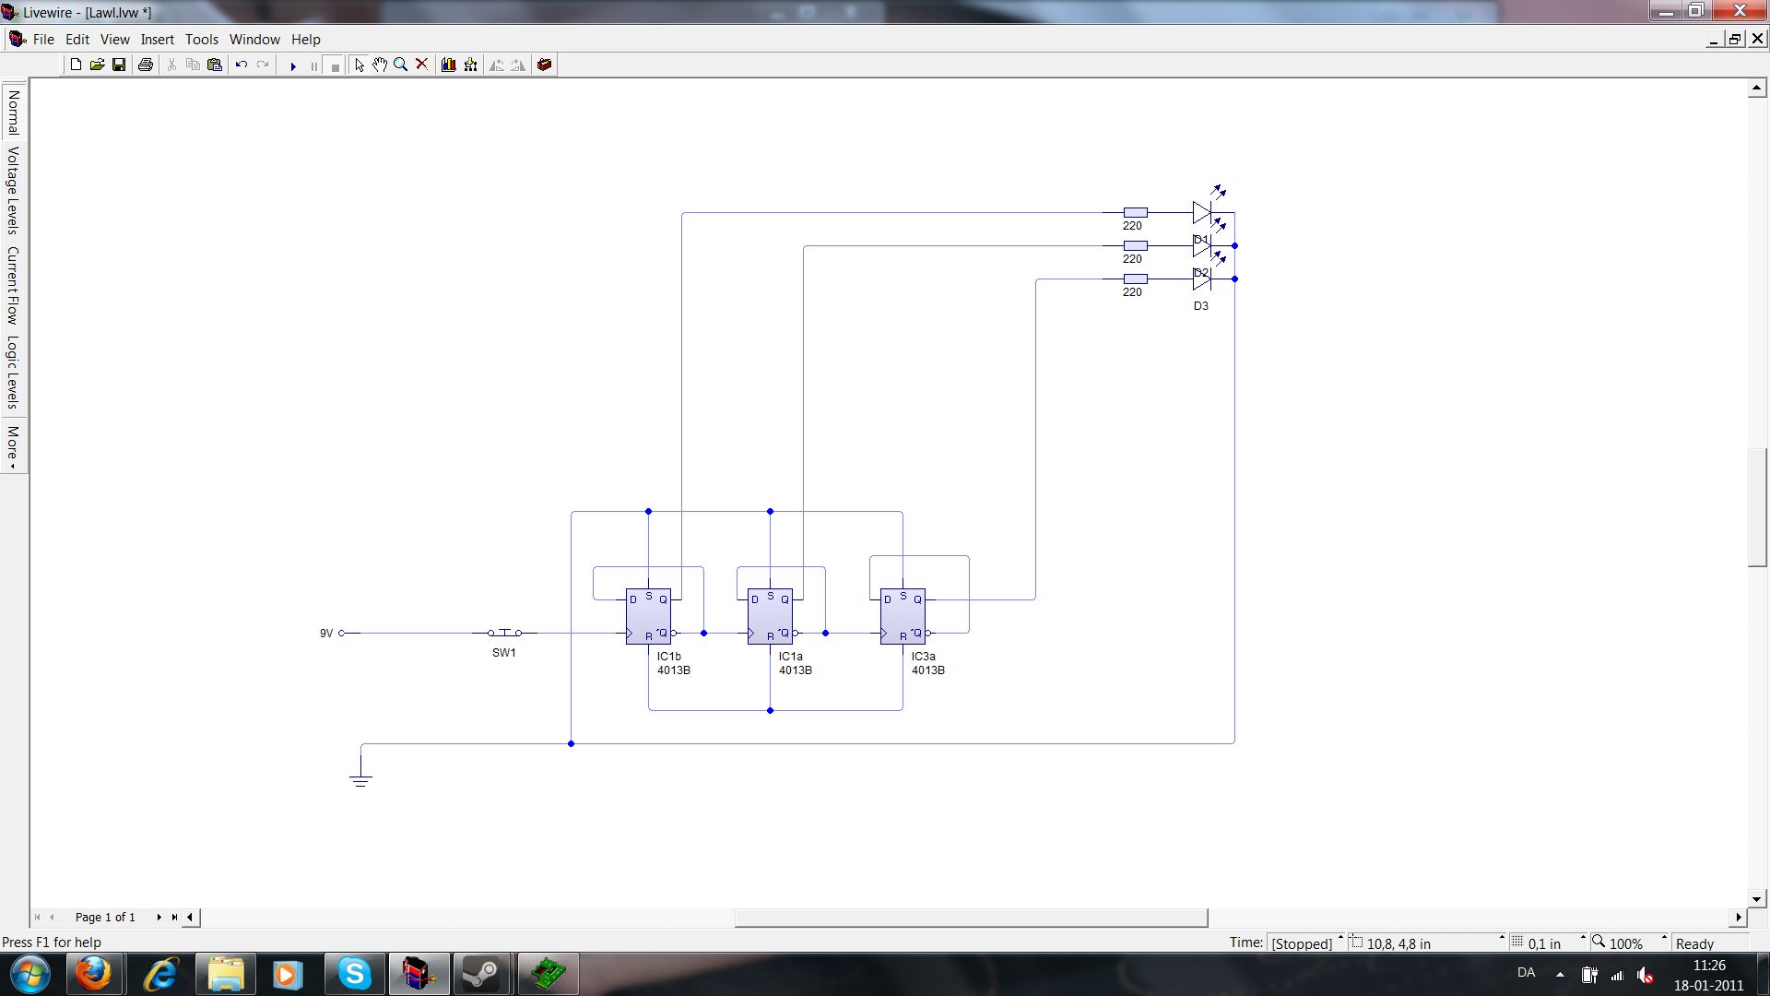Switch to Voltage Levels view

13,190
